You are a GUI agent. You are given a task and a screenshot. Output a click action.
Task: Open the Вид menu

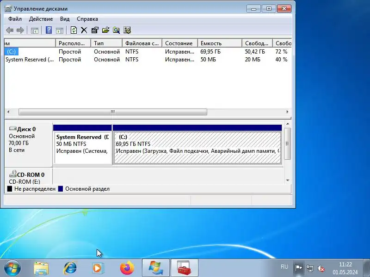click(65, 19)
